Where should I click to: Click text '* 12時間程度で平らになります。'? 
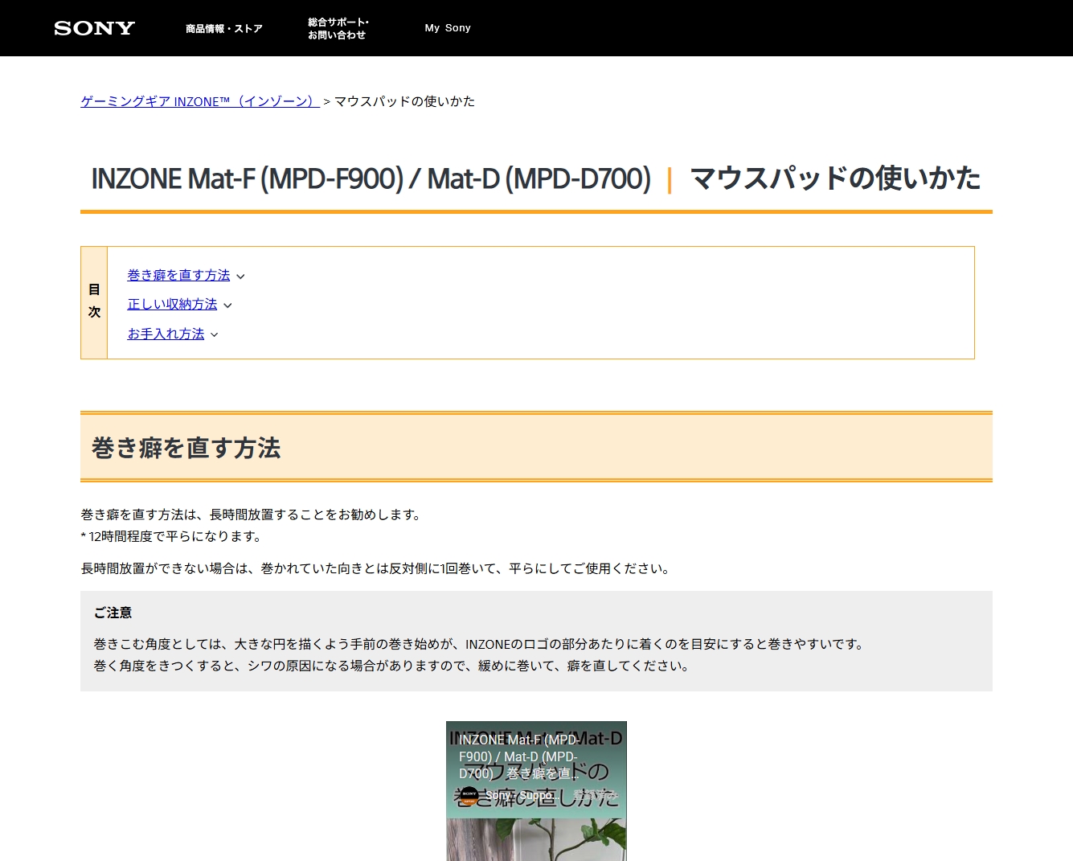tap(171, 536)
